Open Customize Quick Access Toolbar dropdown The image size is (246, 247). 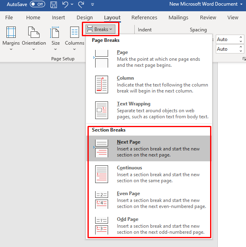(x=92, y=5)
